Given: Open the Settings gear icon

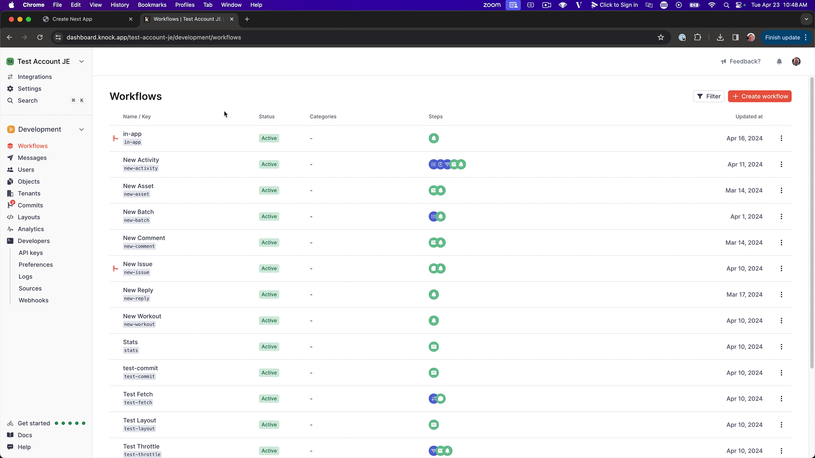Looking at the screenshot, I should (x=11, y=89).
